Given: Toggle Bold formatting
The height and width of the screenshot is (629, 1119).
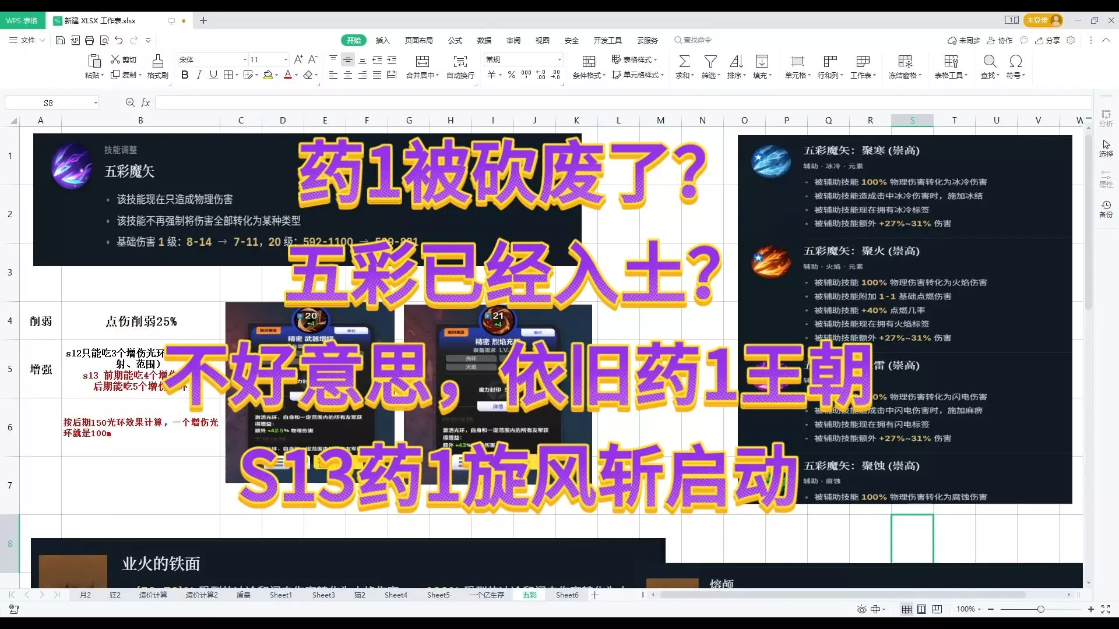Looking at the screenshot, I should click(x=185, y=75).
